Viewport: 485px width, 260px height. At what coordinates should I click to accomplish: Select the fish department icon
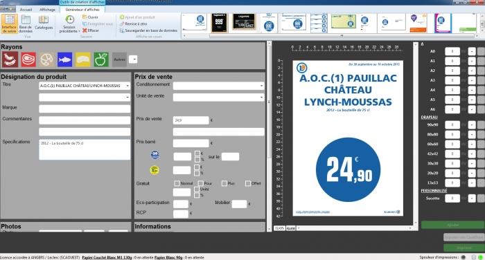coord(64,59)
